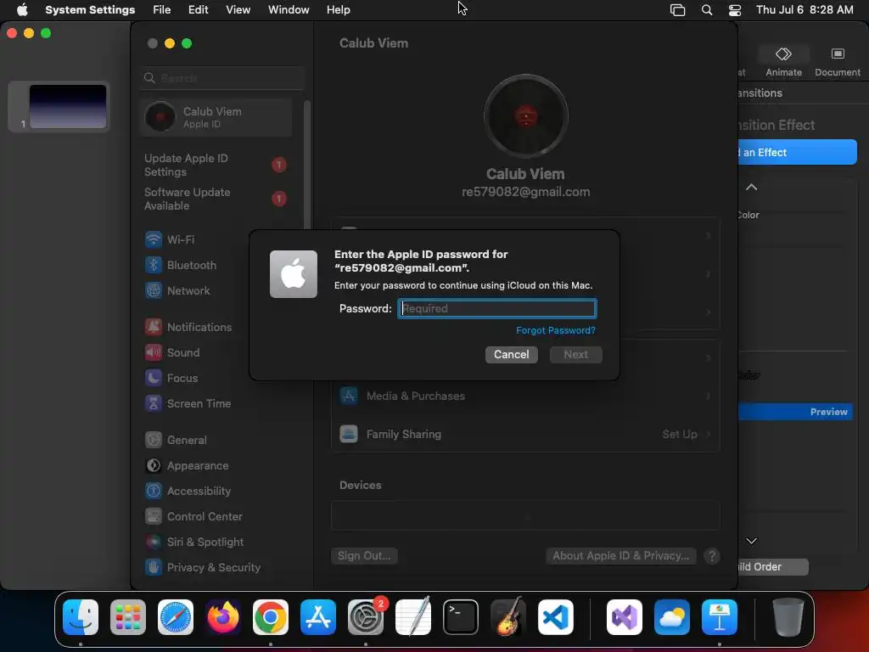Viewport: 869px width, 652px height.
Task: Open Keynote from the Dock
Action: pyautogui.click(x=720, y=617)
